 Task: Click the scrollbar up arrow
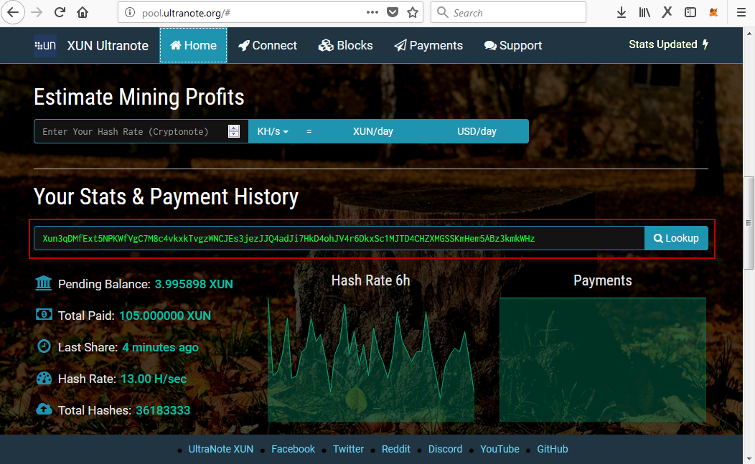pyautogui.click(x=749, y=34)
